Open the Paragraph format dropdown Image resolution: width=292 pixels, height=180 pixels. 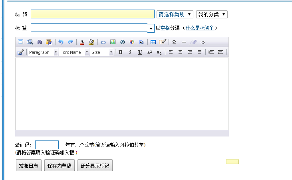tap(43, 52)
